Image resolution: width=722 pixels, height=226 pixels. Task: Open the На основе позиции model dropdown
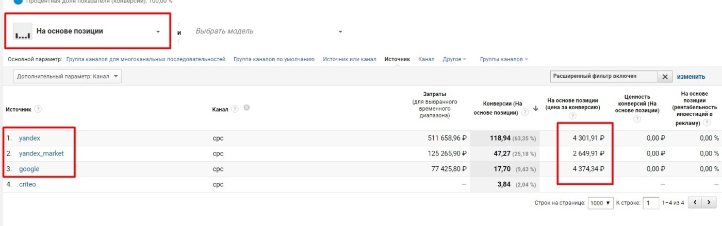87,31
